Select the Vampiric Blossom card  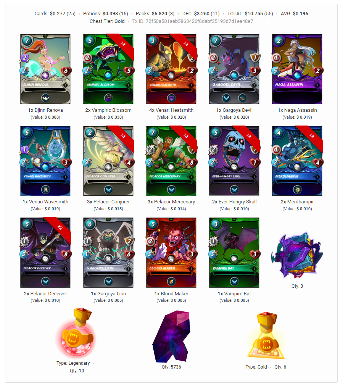[x=108, y=69]
